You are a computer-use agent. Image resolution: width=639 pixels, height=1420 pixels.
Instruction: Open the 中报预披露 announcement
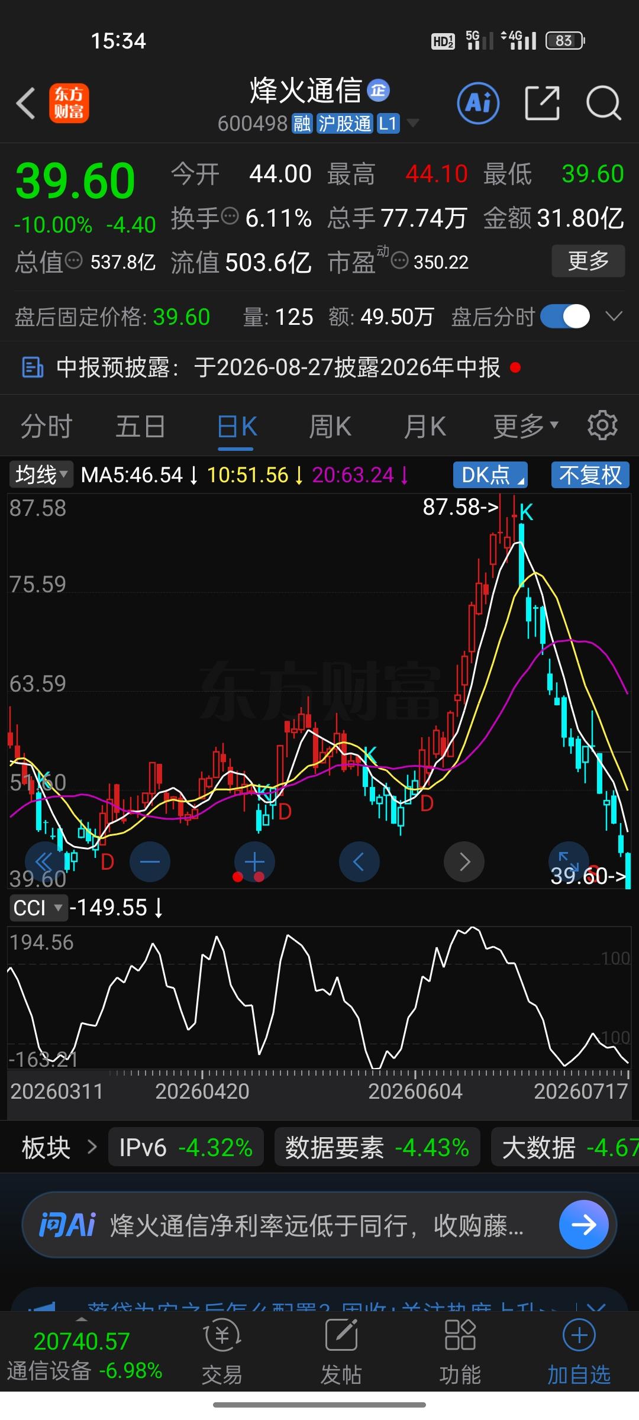click(x=319, y=367)
